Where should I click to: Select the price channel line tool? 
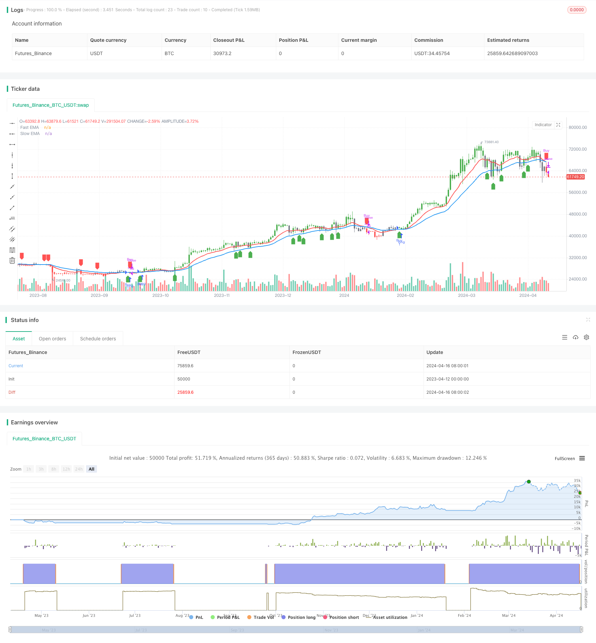[x=12, y=229]
